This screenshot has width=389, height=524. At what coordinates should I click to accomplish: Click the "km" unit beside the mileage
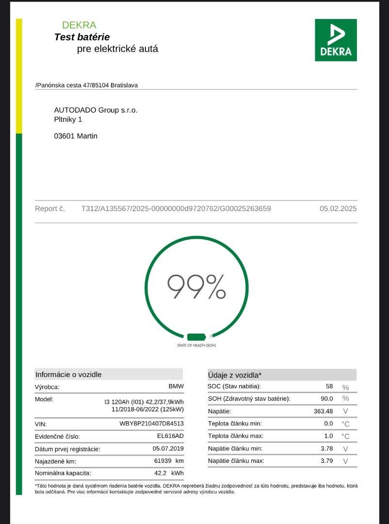(x=180, y=461)
